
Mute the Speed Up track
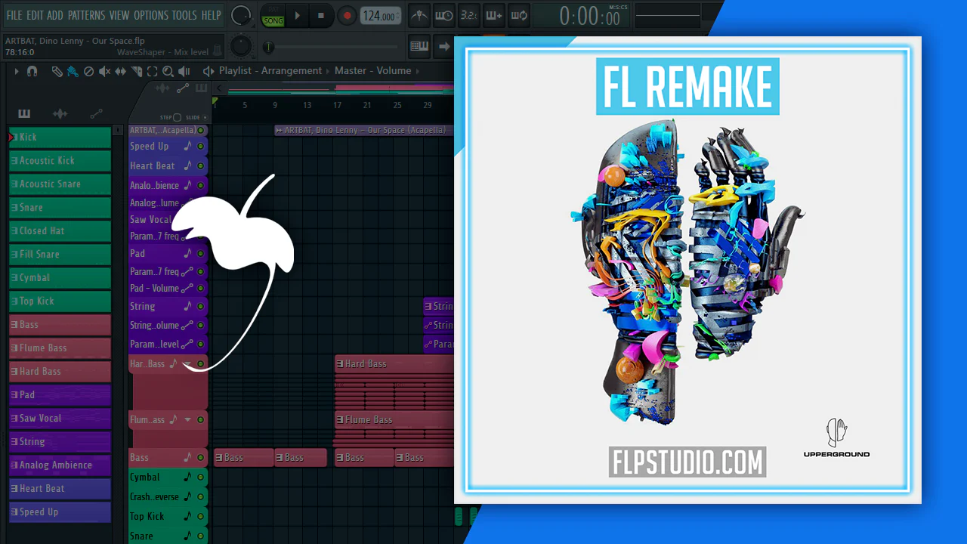pyautogui.click(x=200, y=147)
